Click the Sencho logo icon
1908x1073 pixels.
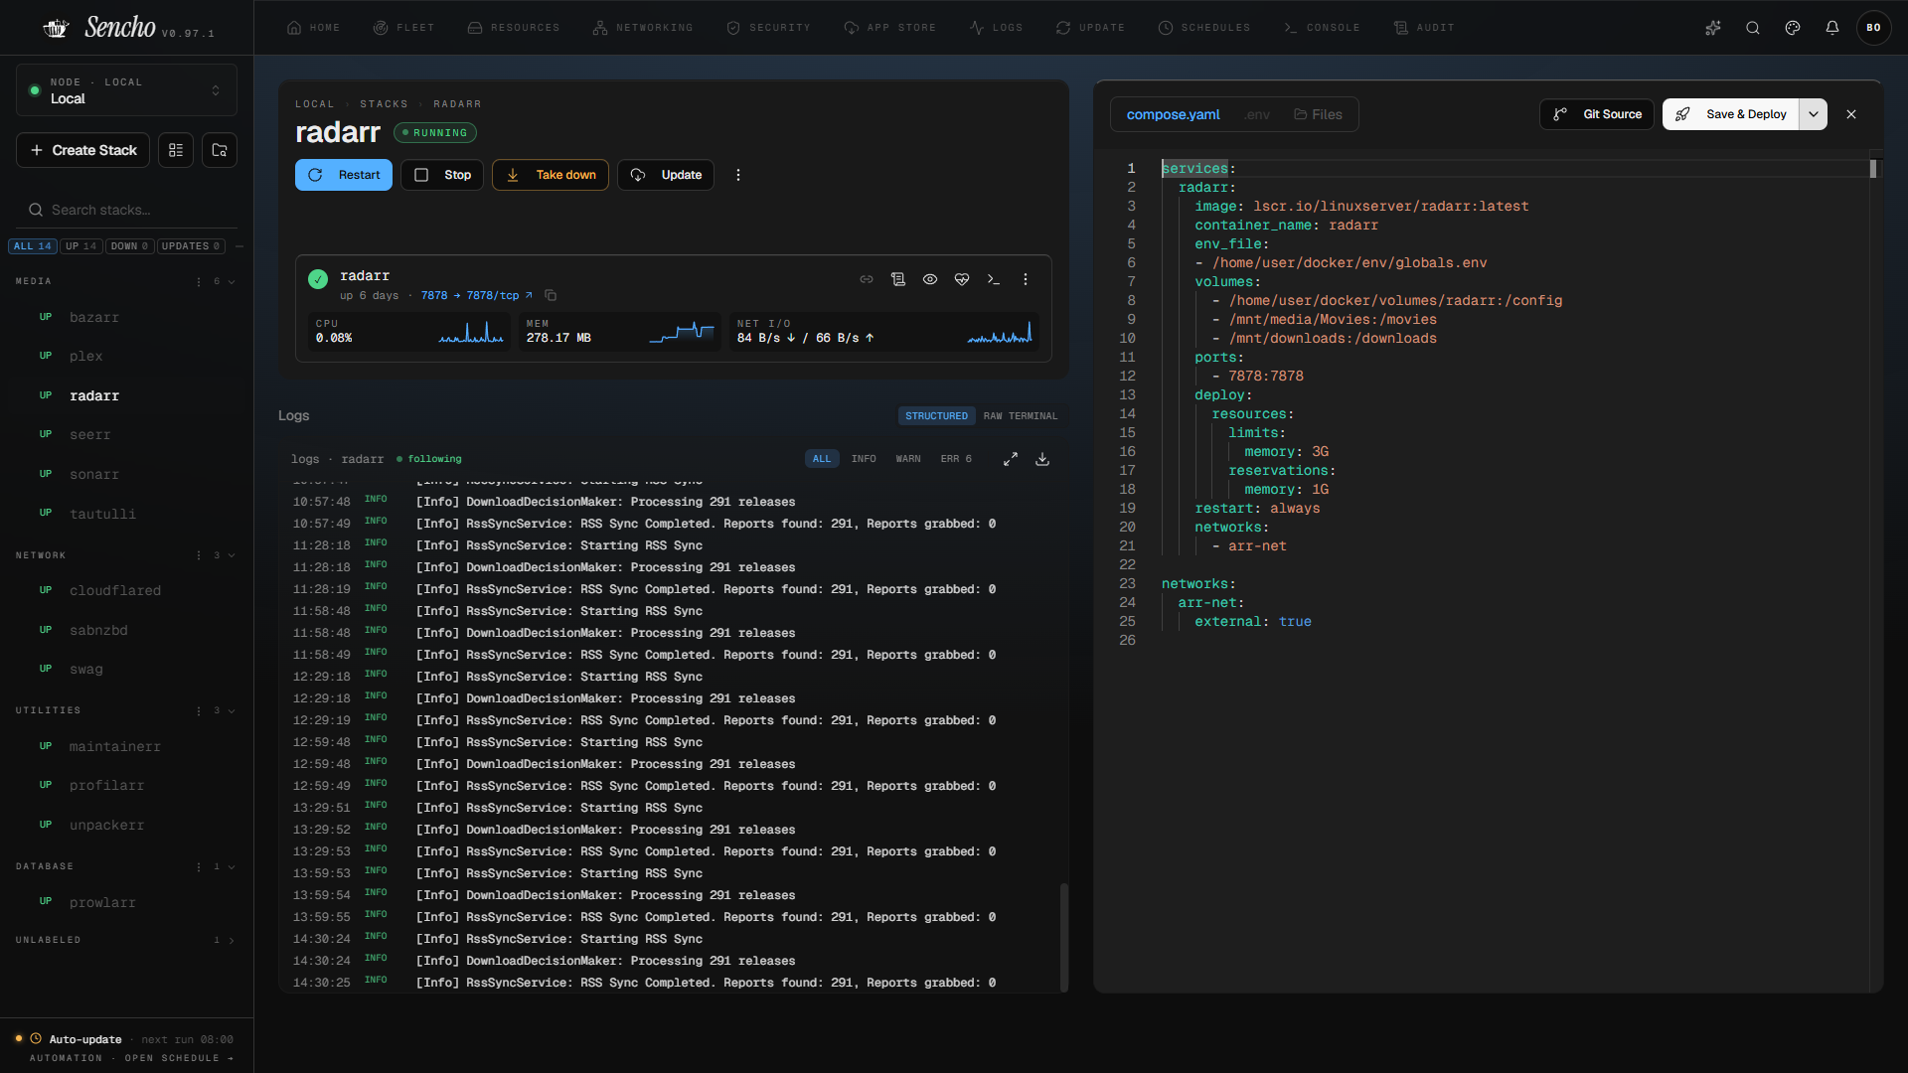click(56, 28)
